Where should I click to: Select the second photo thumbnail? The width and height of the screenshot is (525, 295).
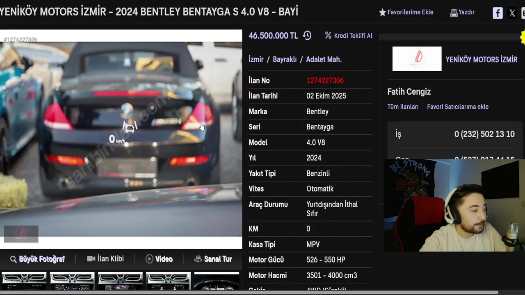pos(72,281)
